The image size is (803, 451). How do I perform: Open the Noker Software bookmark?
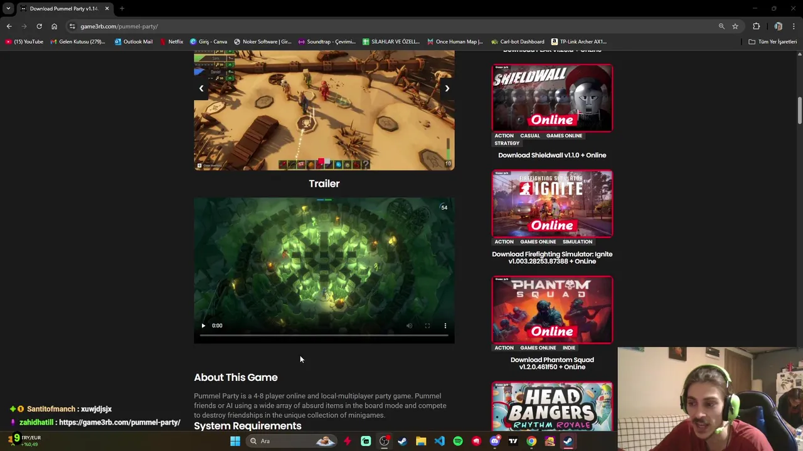[x=262, y=42]
